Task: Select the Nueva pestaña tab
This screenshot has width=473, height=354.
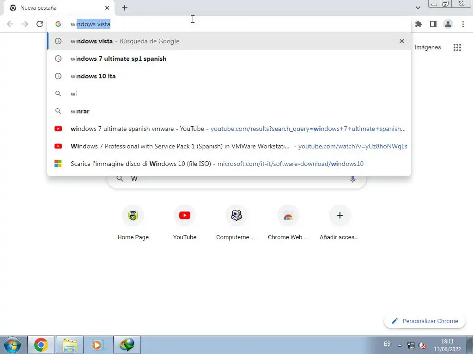Action: click(59, 8)
